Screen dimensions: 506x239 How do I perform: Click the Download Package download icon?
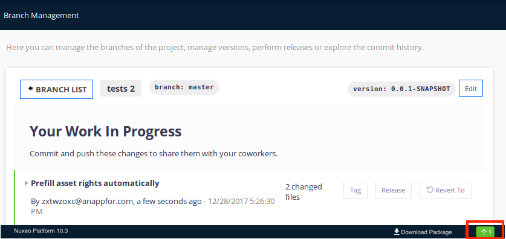pyautogui.click(x=397, y=232)
